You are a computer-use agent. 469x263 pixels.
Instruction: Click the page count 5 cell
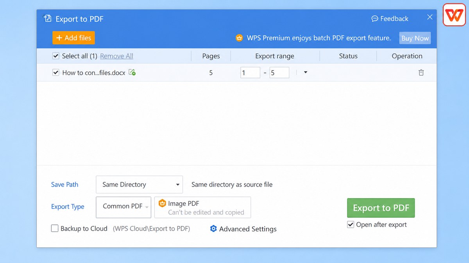click(211, 72)
